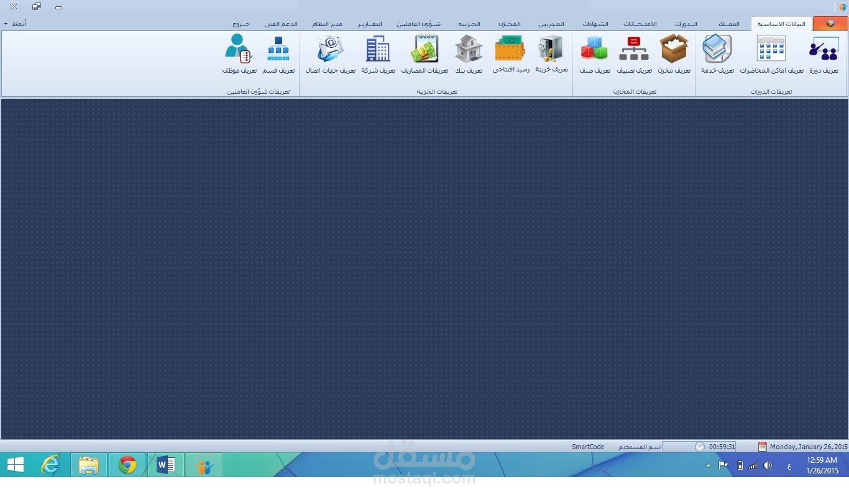
Task: Switch to التقارير (reports) ribbon tab
Action: point(370,24)
